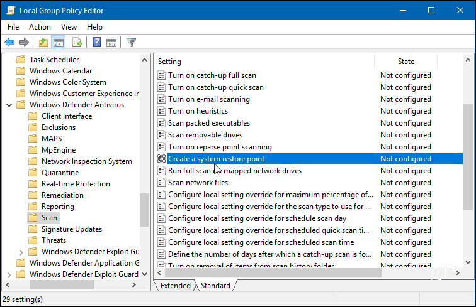Click the policy icon beside Scan network files
This screenshot has width=476, height=307.
161,183
